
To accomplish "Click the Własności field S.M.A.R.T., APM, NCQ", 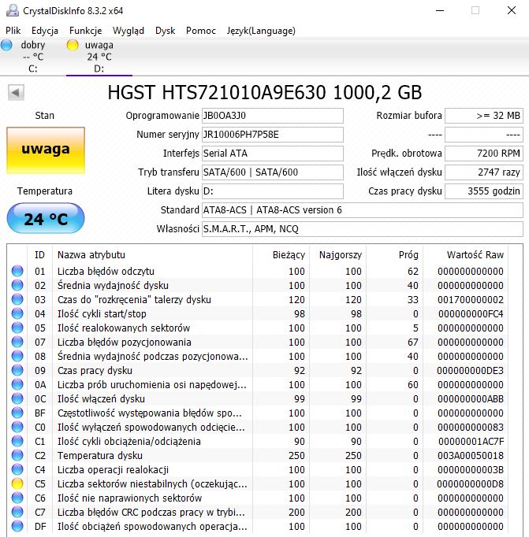I will click(363, 229).
